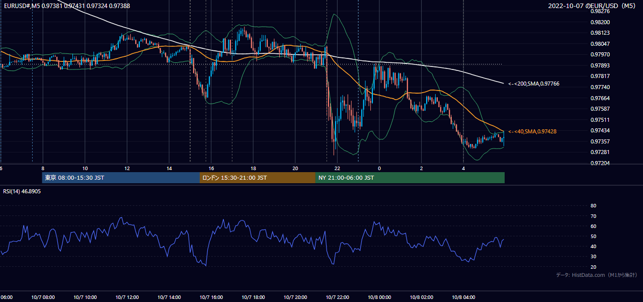This screenshot has height=302, width=643.
Task: Click the 200 SMA 0.97766 line label
Action: click(x=534, y=84)
